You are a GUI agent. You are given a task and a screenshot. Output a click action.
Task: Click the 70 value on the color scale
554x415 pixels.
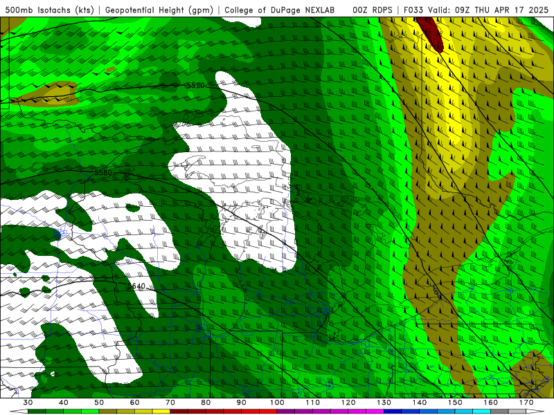[x=170, y=403]
